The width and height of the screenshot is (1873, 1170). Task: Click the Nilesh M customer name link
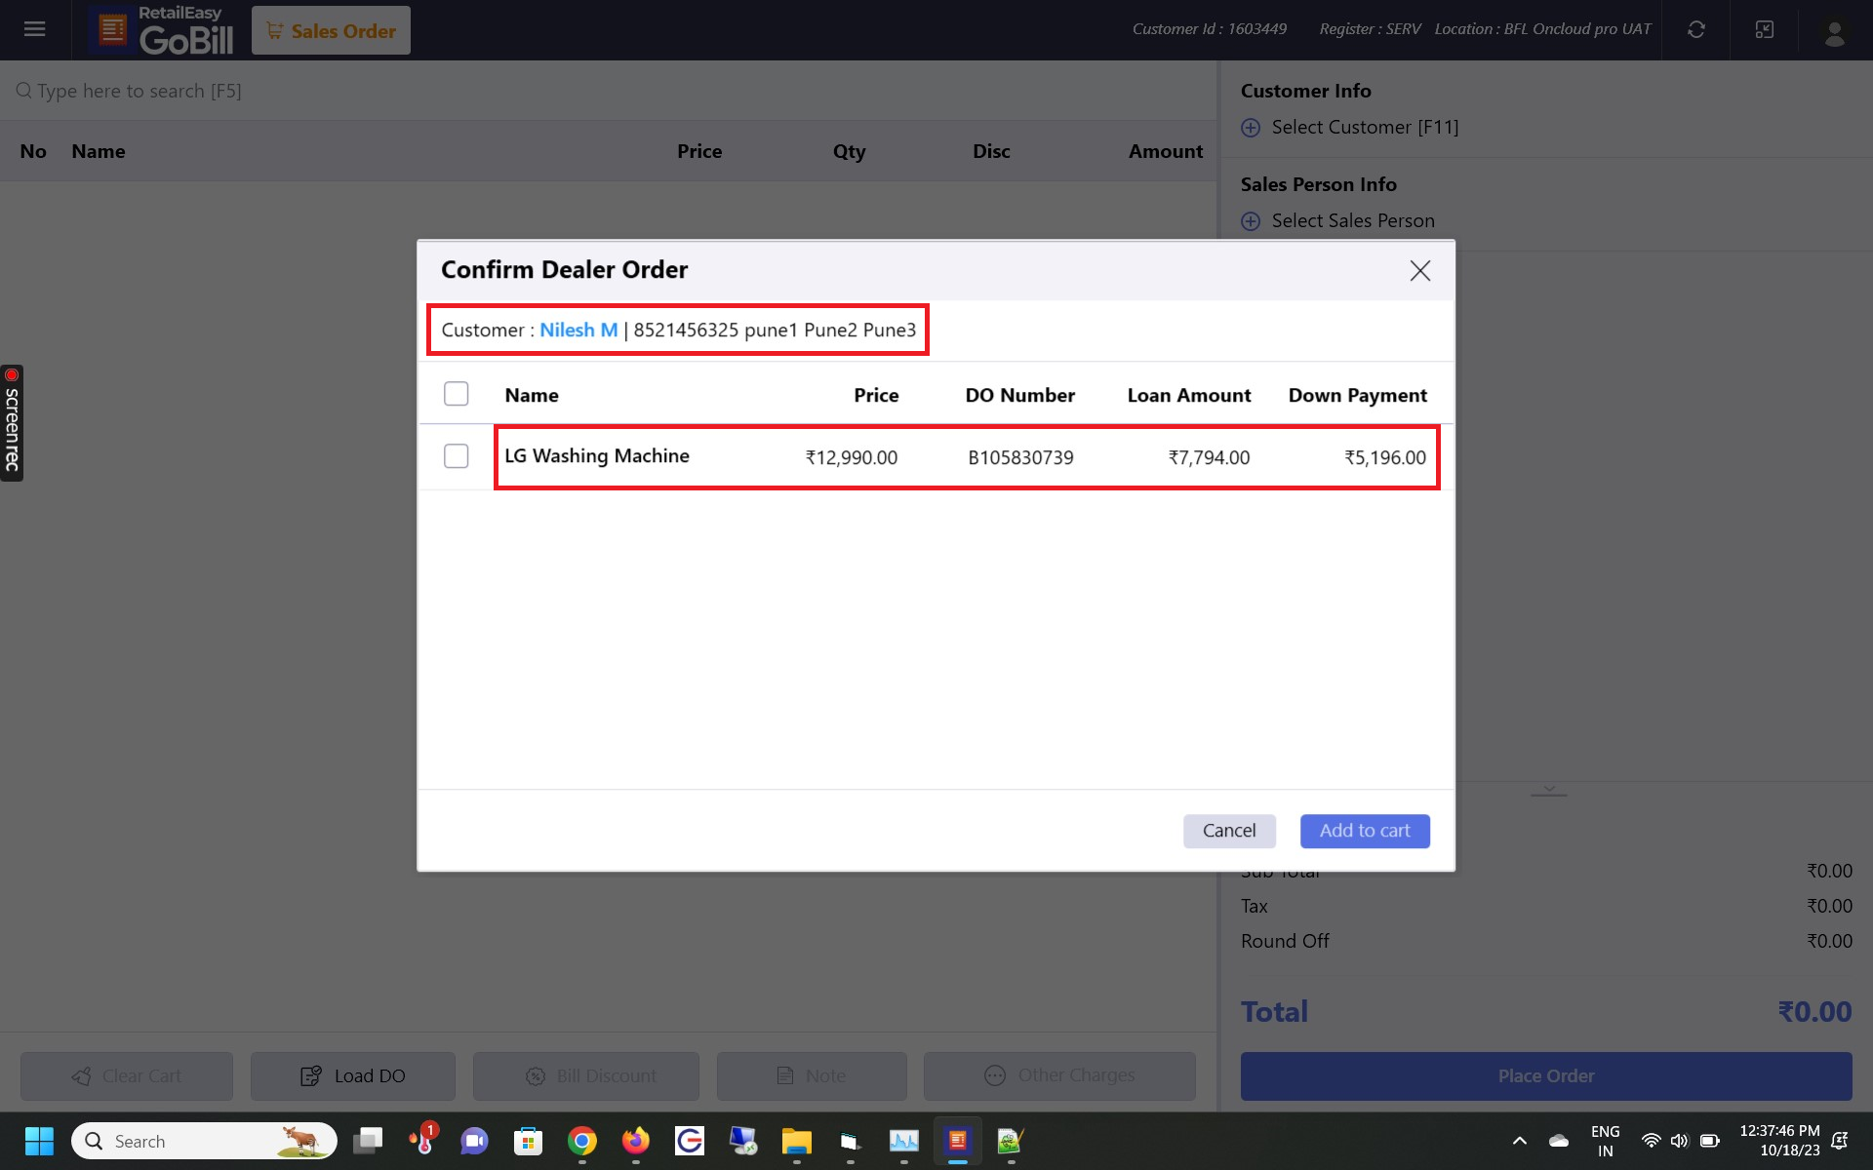pyautogui.click(x=578, y=330)
